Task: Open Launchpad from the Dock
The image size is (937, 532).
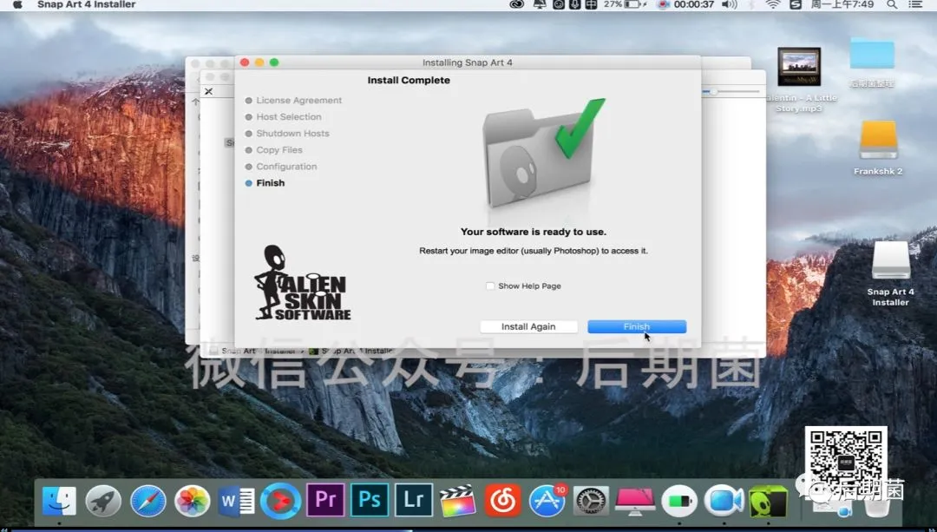Action: [x=103, y=500]
